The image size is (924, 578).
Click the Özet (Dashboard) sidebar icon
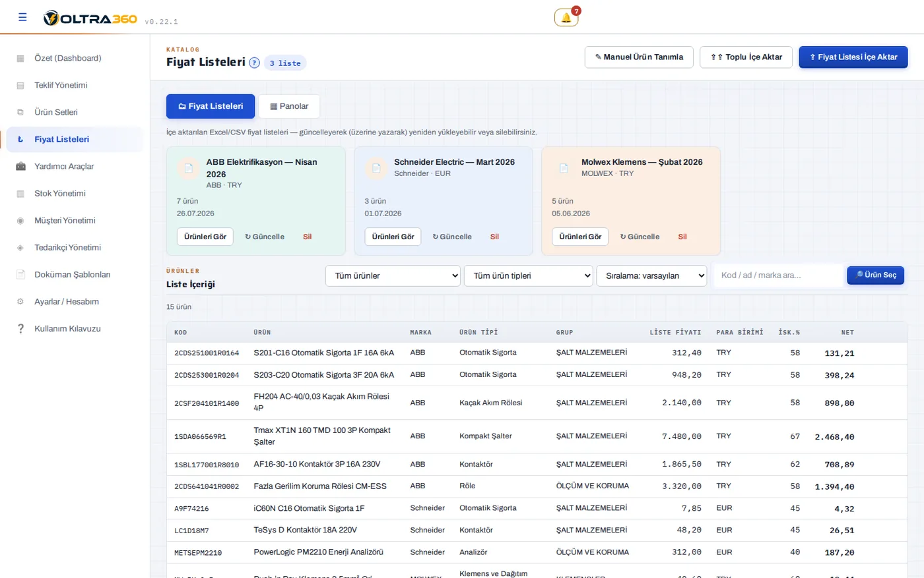coord(20,59)
